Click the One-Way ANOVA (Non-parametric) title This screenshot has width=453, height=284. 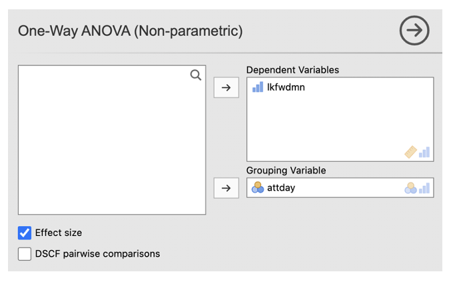[x=130, y=30]
